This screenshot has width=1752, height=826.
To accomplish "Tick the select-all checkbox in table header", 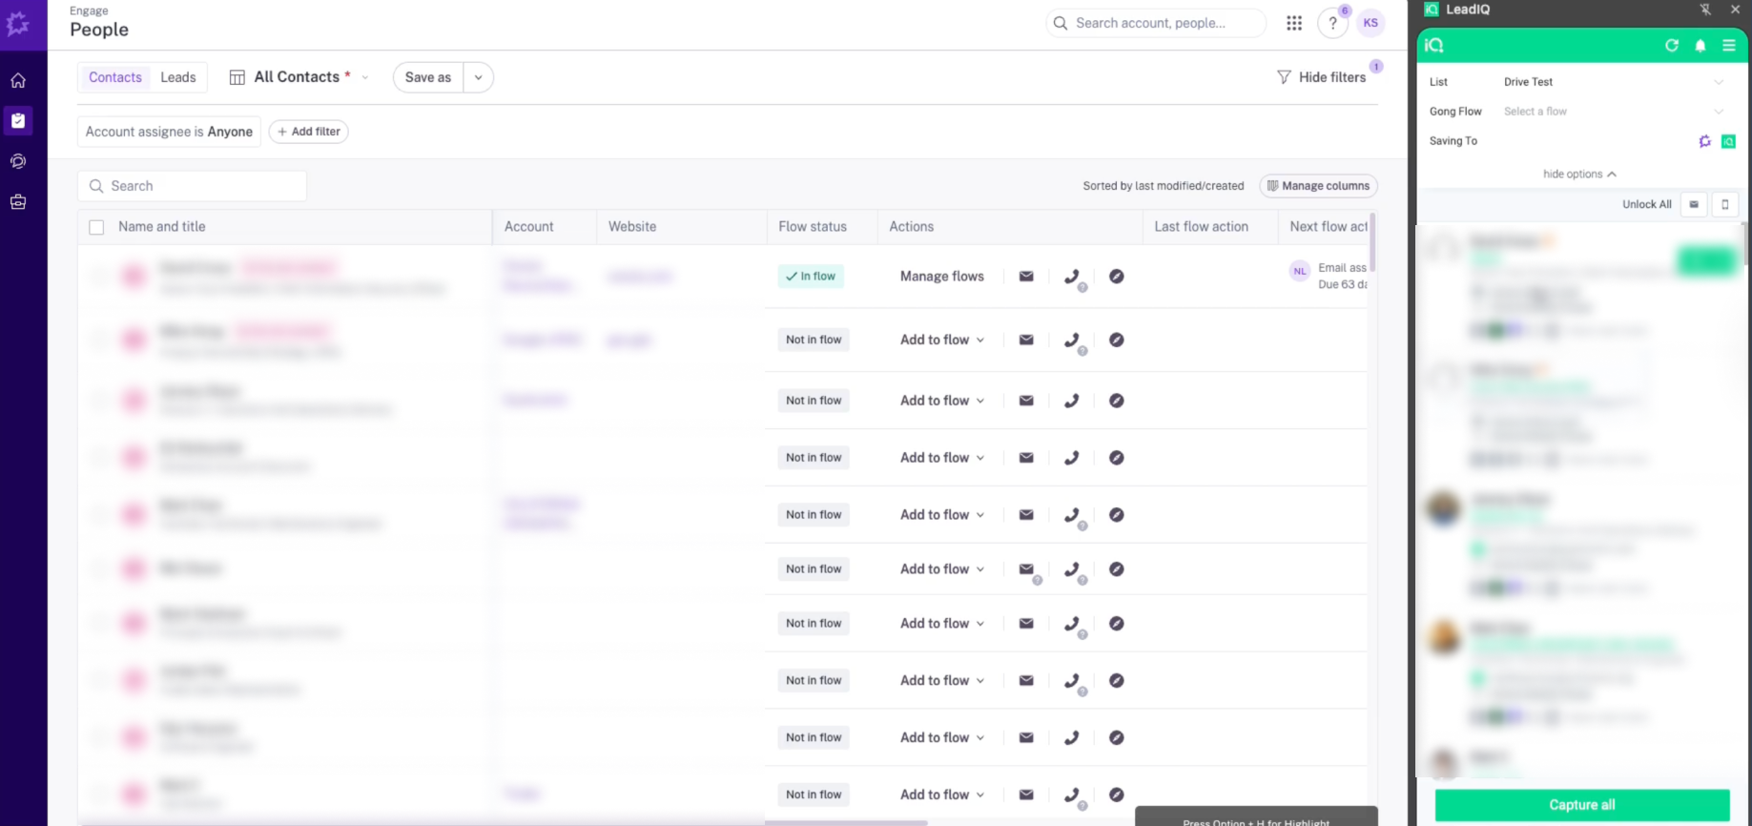I will pos(96,227).
